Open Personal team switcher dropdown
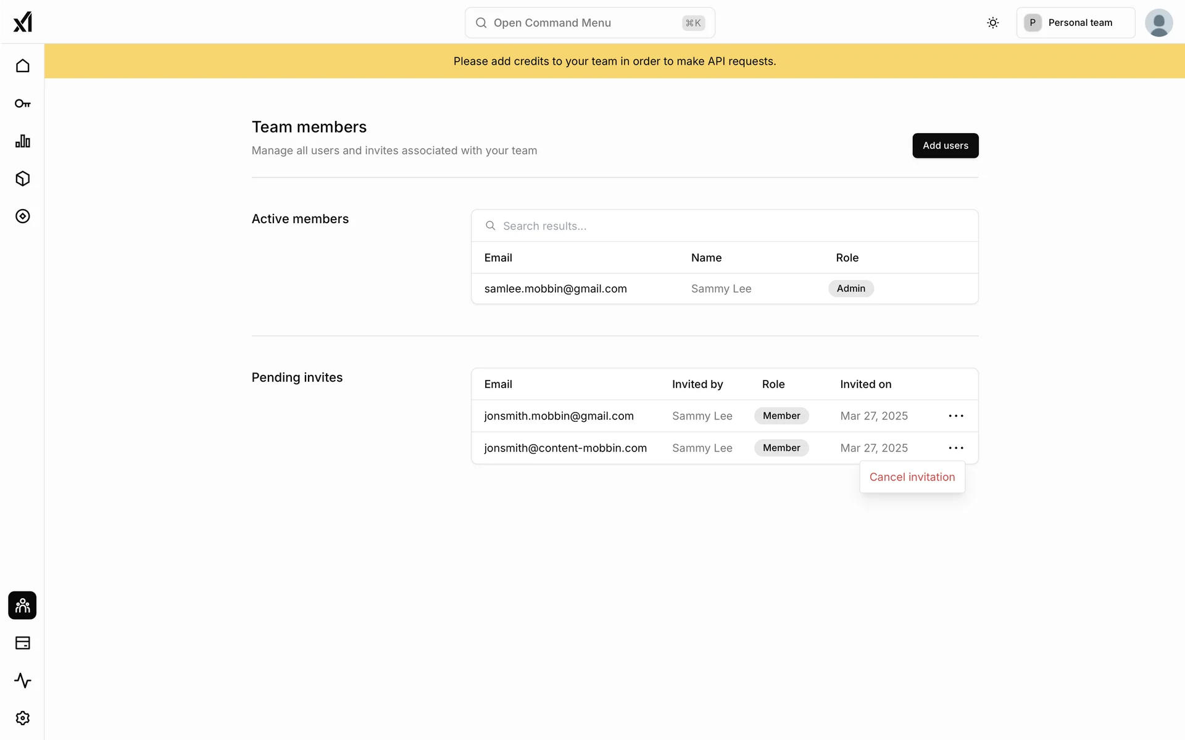Screen dimensions: 1185x740 [x=1075, y=23]
